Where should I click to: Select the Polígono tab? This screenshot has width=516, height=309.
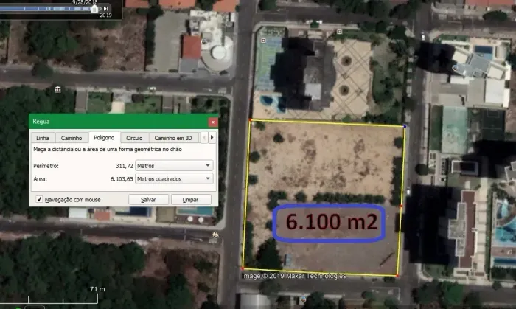pyautogui.click(x=104, y=138)
